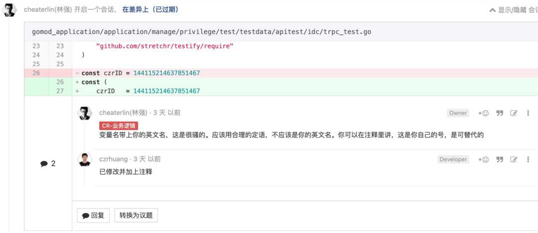Edit cheaterlin's comment with the pencil icon
The height and width of the screenshot is (233, 538).
pos(514,113)
